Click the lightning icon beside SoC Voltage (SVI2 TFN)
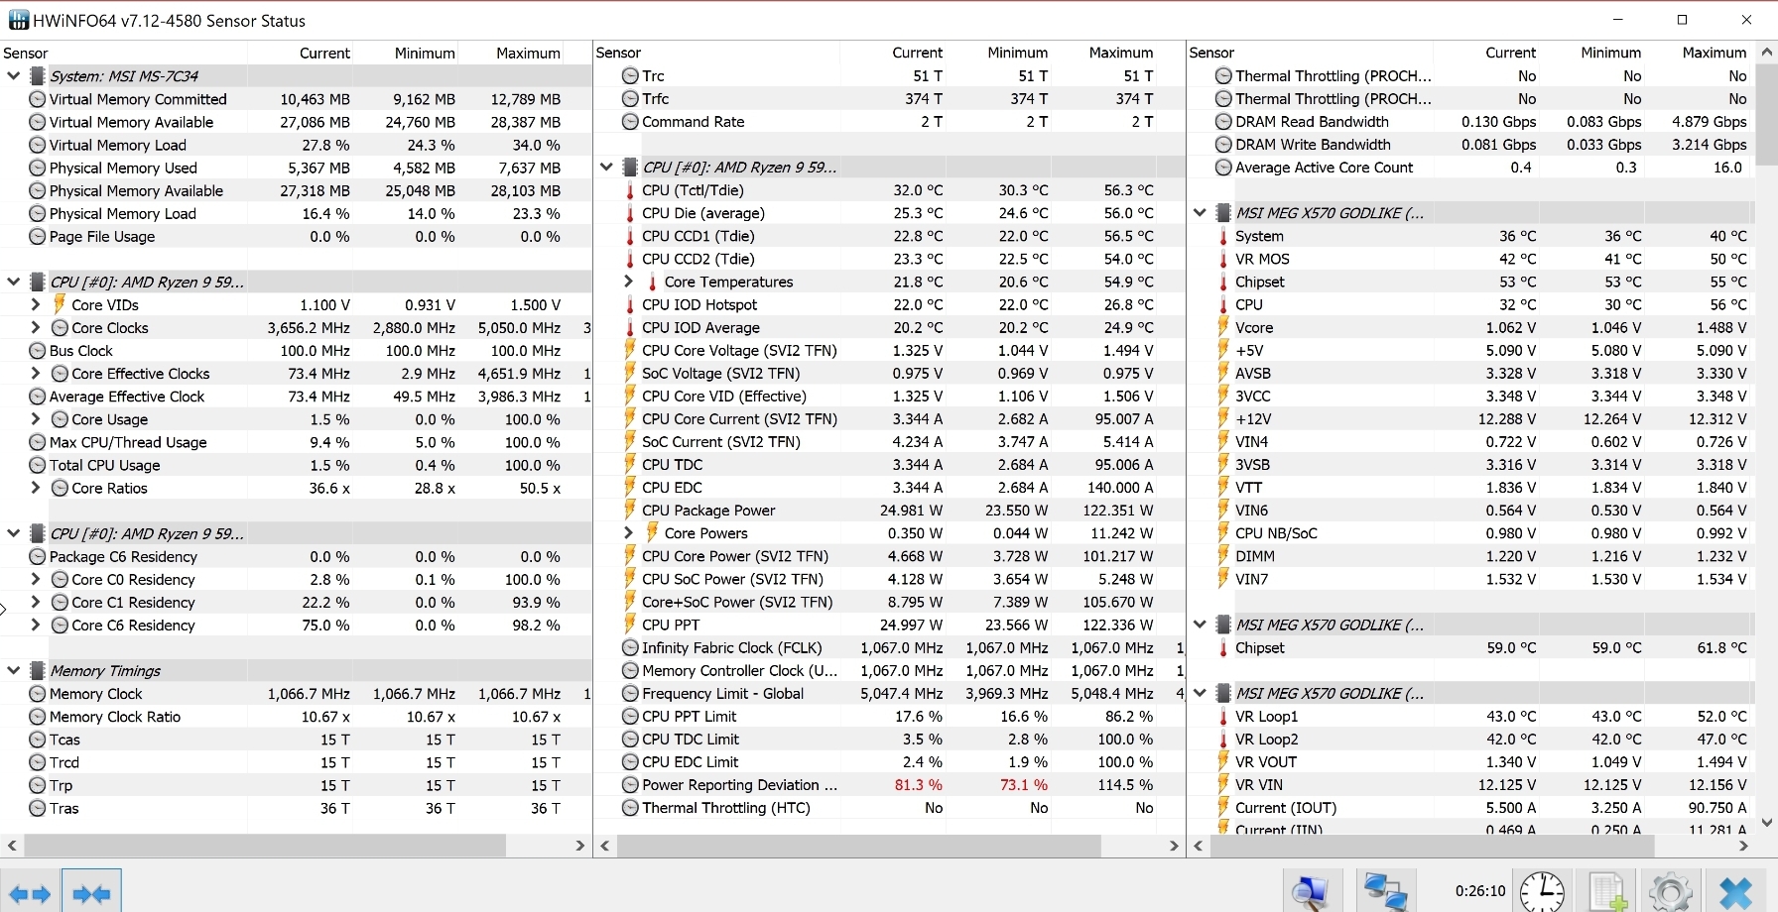 point(630,374)
